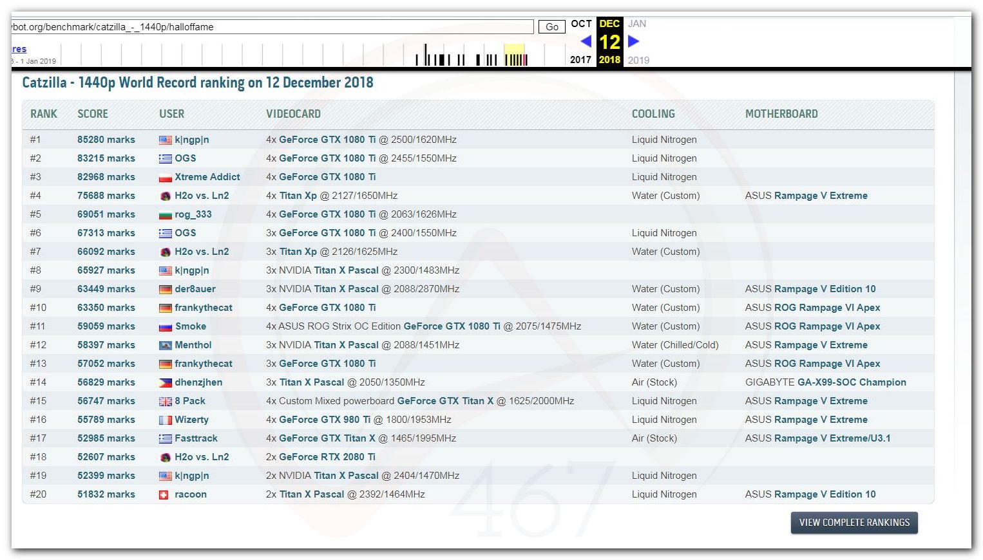The image size is (983, 560).
Task: Click German flag next to der8auer
Action: pos(166,290)
